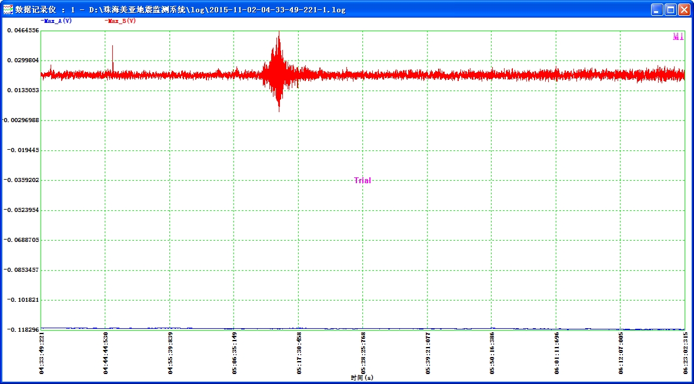Viewport: 694px width, 384px height.
Task: Maximize the data recorder window
Action: click(670, 10)
